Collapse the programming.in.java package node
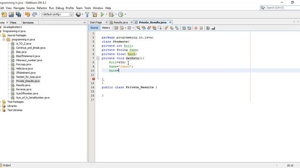Image resolution: width=300 pixels, height=168 pixels. coord(4,39)
